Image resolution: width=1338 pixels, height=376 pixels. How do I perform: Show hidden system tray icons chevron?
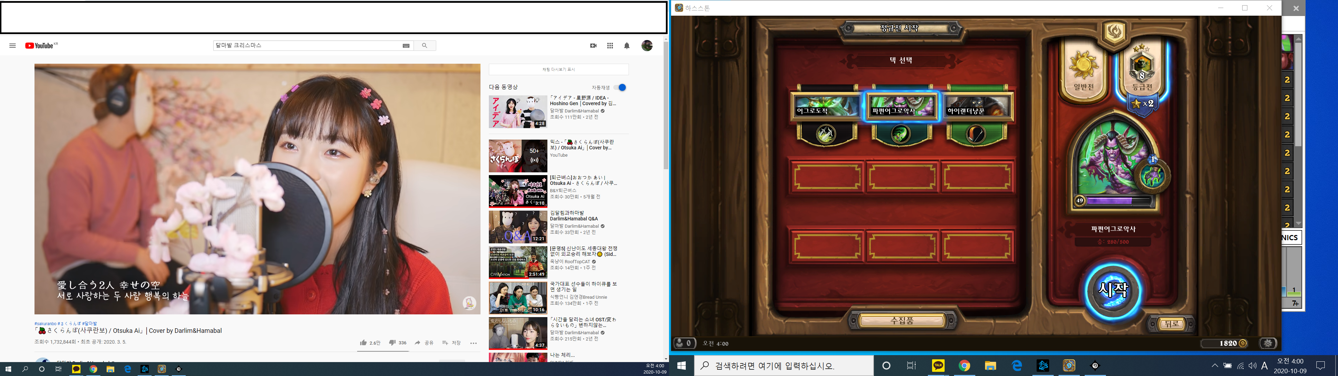(1214, 366)
